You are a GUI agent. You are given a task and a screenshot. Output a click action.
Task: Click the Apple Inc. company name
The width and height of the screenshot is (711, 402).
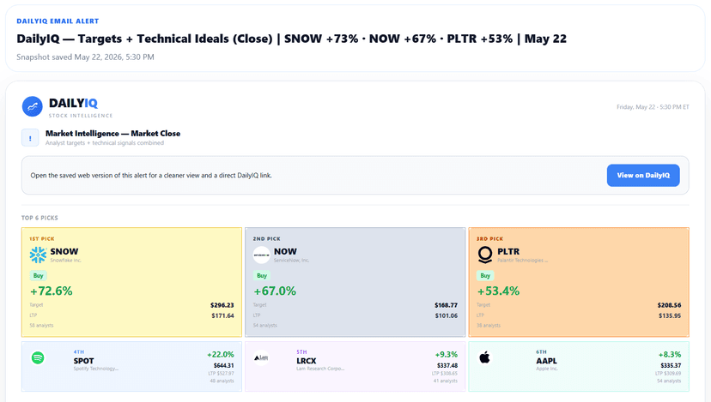click(x=547, y=369)
